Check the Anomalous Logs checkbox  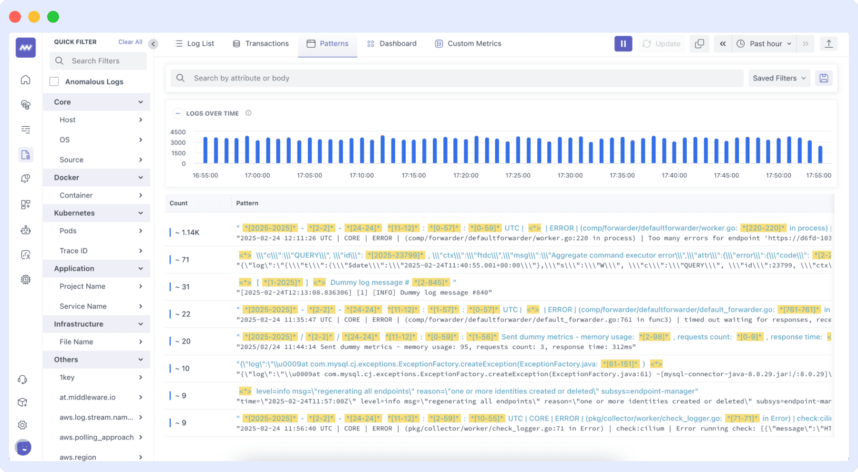pos(54,81)
